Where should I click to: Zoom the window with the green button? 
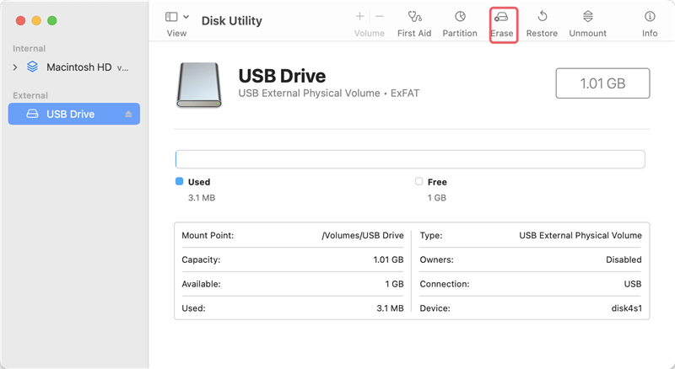pos(52,20)
